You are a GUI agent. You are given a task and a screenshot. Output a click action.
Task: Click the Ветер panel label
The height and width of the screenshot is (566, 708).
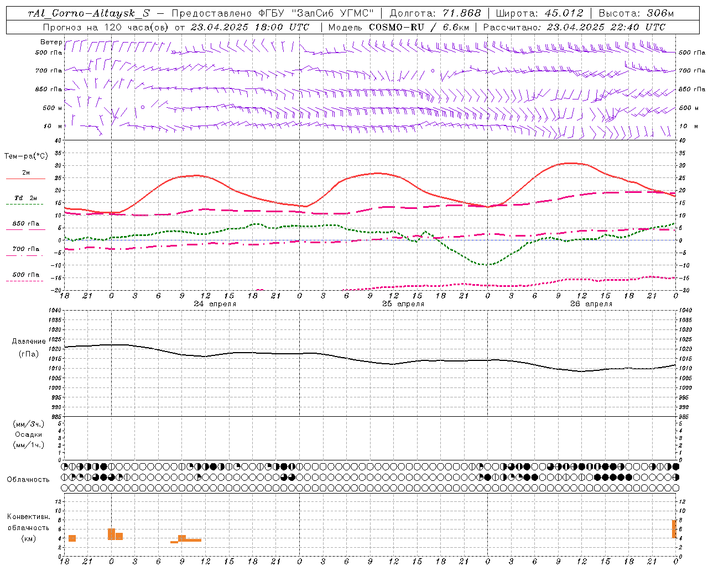pyautogui.click(x=51, y=42)
